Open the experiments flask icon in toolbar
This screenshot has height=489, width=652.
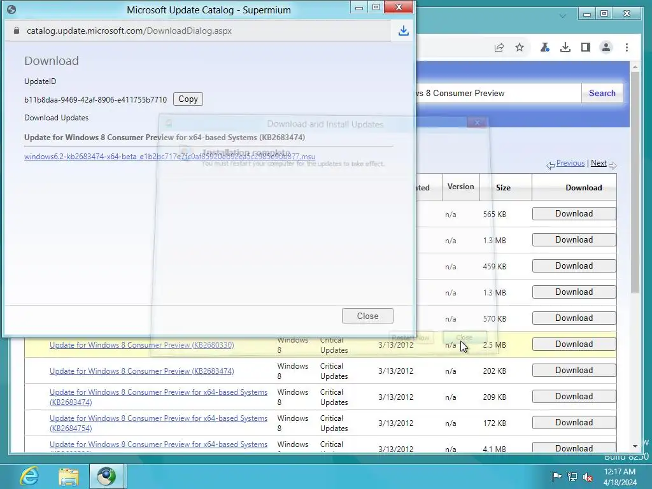point(545,47)
